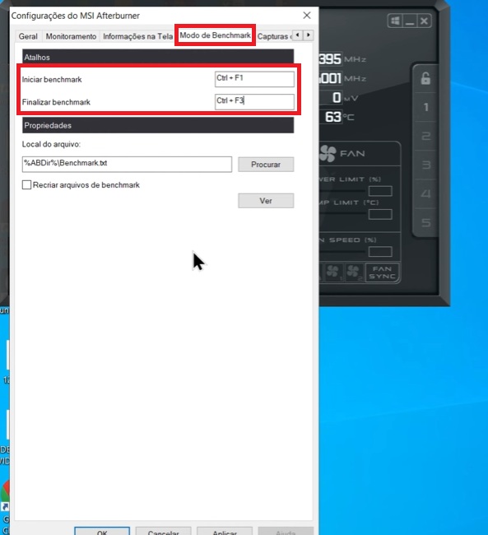Viewport: 488px width, 535px height.
Task: Click the Atalhos section header
Action: [x=158, y=57]
